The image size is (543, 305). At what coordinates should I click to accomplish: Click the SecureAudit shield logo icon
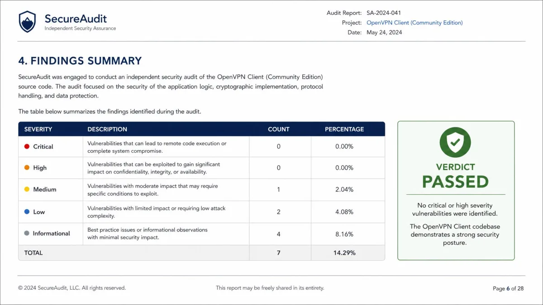tap(27, 22)
